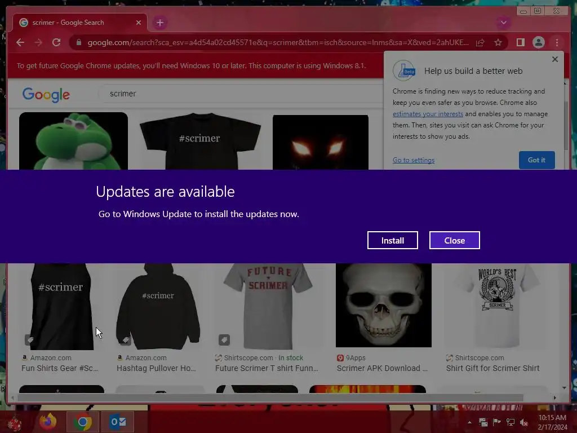The width and height of the screenshot is (577, 433).
Task: Open a new tab
Action: tap(159, 23)
